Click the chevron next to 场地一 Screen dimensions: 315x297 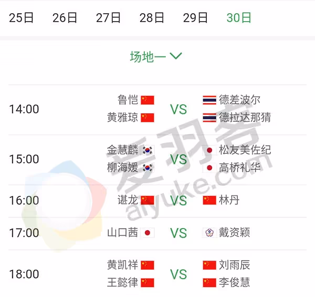[176, 56]
